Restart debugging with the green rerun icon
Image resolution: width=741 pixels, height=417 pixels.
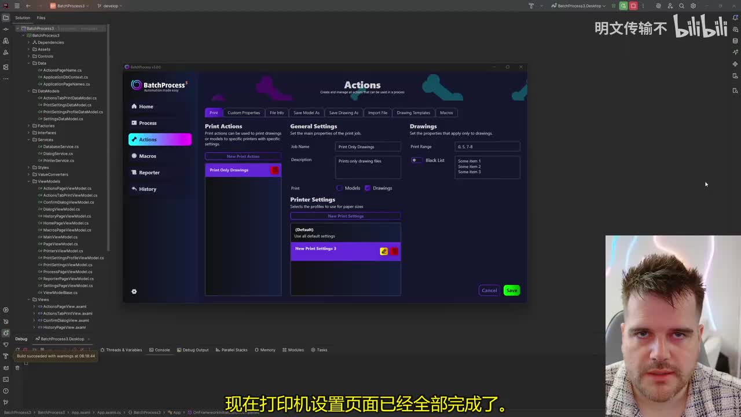pos(623,6)
